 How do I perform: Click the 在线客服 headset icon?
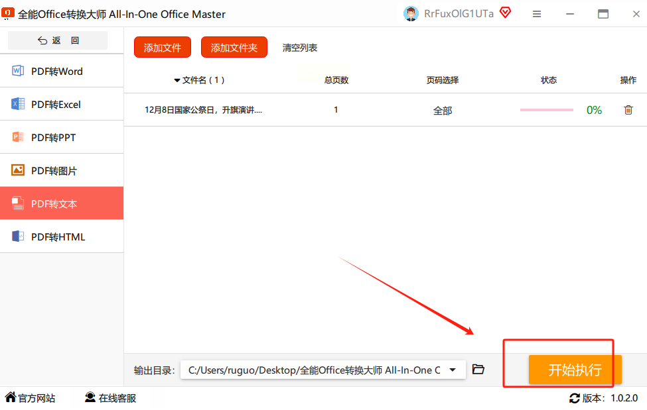pyautogui.click(x=90, y=397)
